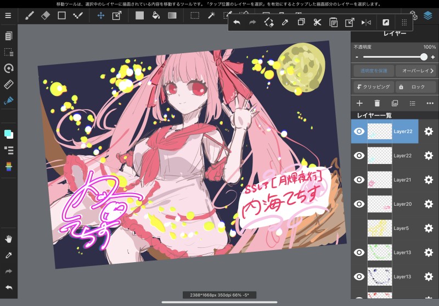
Task: Toggle the ロック (lock) button
Action: pos(416,87)
